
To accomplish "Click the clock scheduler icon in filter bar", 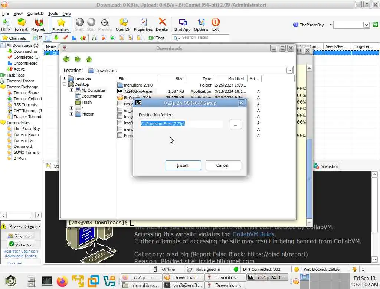I will (95, 38).
